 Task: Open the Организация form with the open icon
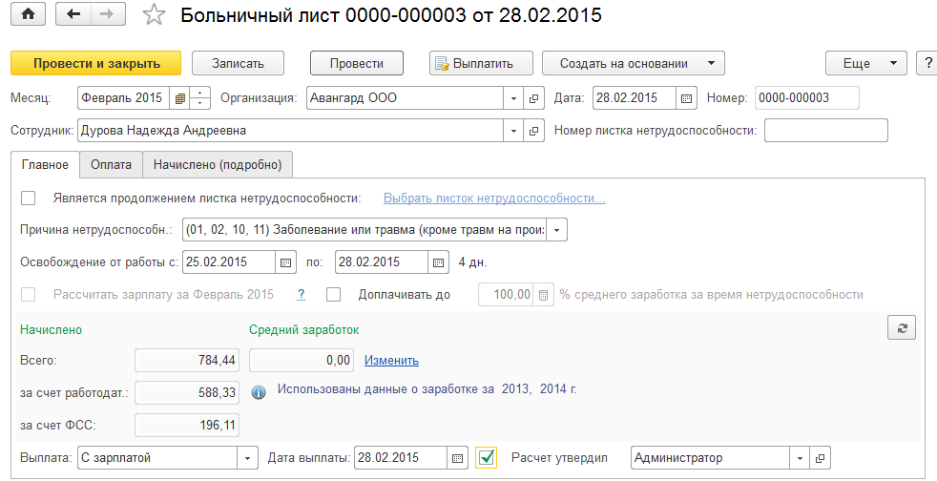(x=534, y=98)
